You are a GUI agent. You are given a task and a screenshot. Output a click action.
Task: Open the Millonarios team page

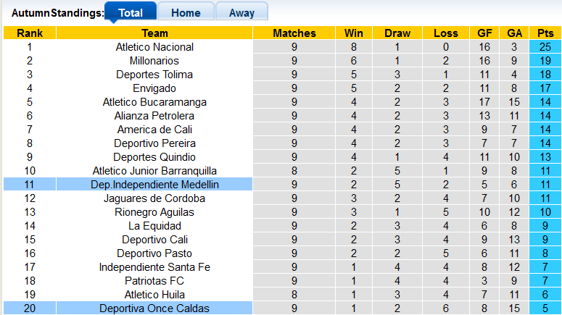click(154, 61)
